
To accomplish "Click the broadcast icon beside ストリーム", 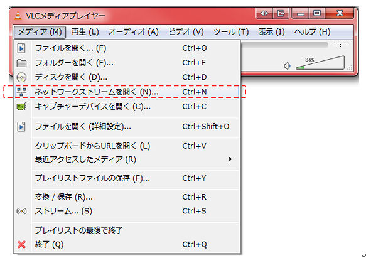I will (21, 211).
